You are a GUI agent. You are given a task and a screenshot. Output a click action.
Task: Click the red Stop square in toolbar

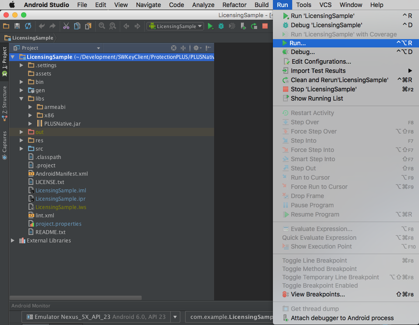coord(265,26)
